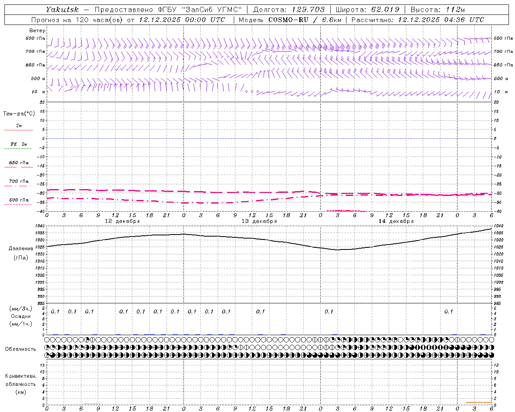The height and width of the screenshot is (412, 515).
Task: Click the 1040 label on the left pressure axis
Action: click(x=40, y=226)
